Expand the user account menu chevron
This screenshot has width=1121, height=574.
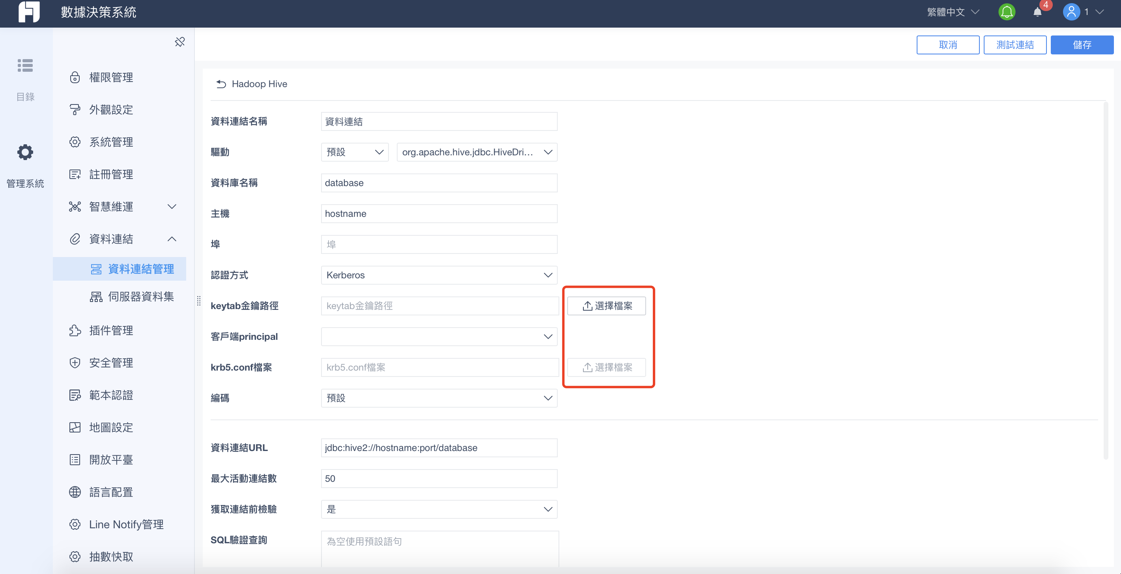click(1100, 12)
